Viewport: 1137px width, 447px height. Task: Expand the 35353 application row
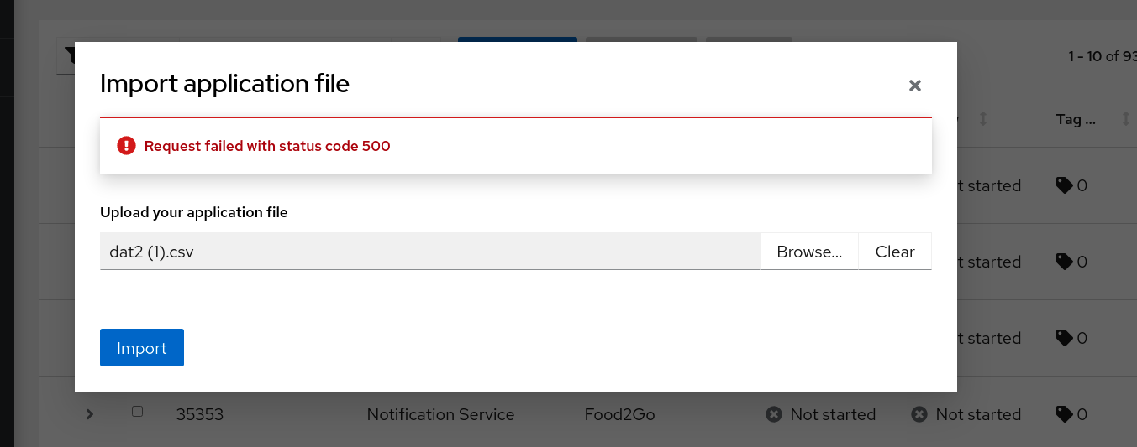pyautogui.click(x=90, y=414)
